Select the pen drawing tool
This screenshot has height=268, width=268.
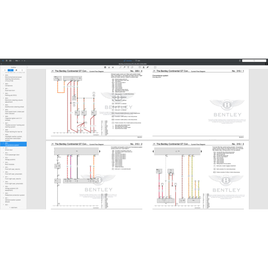120,67
